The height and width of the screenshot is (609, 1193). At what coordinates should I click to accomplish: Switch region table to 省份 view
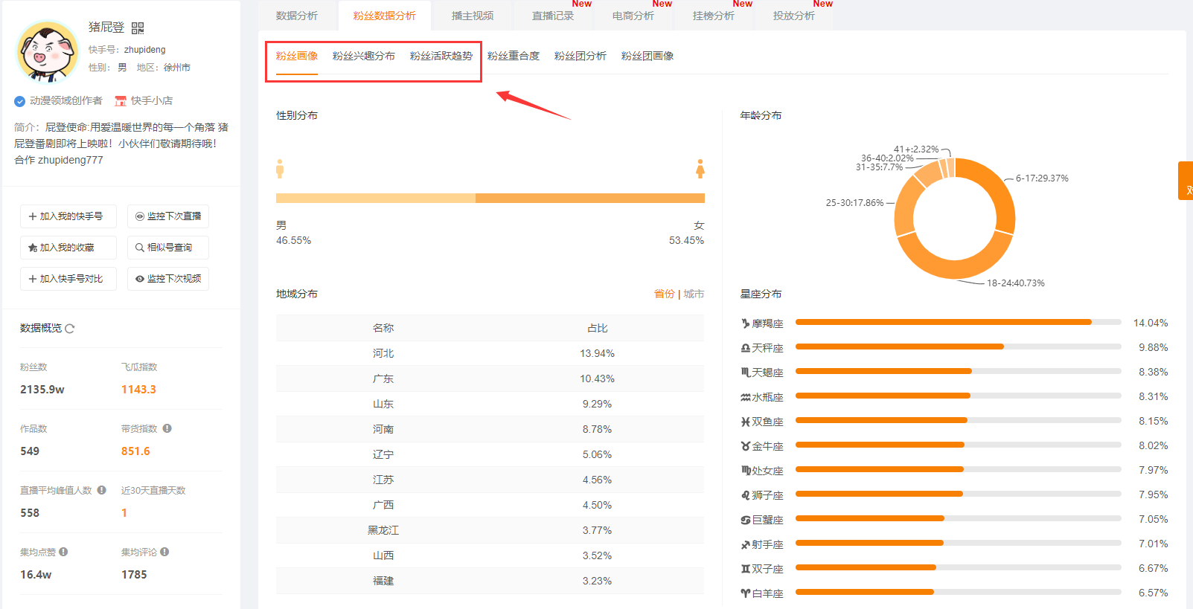coord(664,294)
